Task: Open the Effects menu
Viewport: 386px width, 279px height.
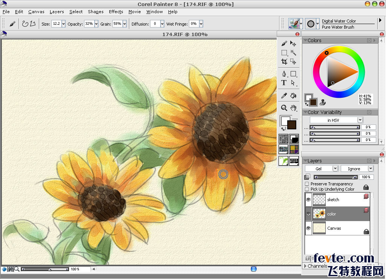Action: tap(116, 12)
